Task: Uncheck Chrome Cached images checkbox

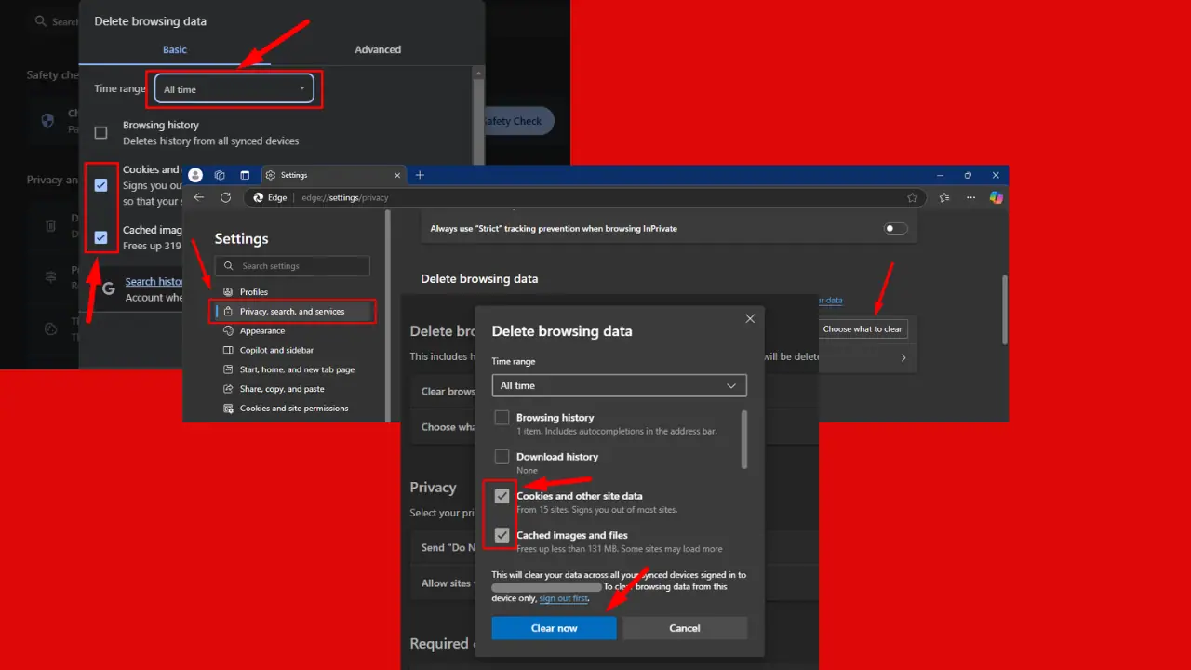Action: [101, 237]
